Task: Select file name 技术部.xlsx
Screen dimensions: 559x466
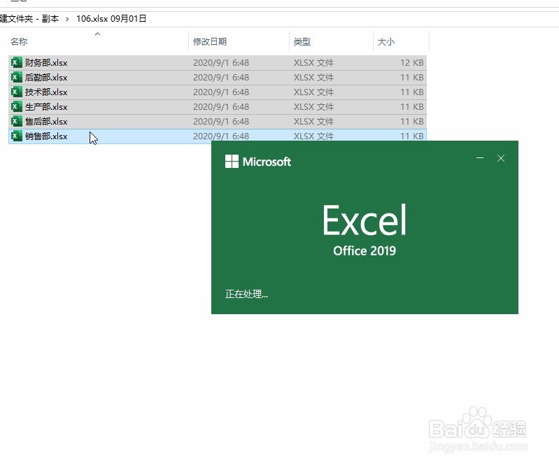Action: click(46, 92)
